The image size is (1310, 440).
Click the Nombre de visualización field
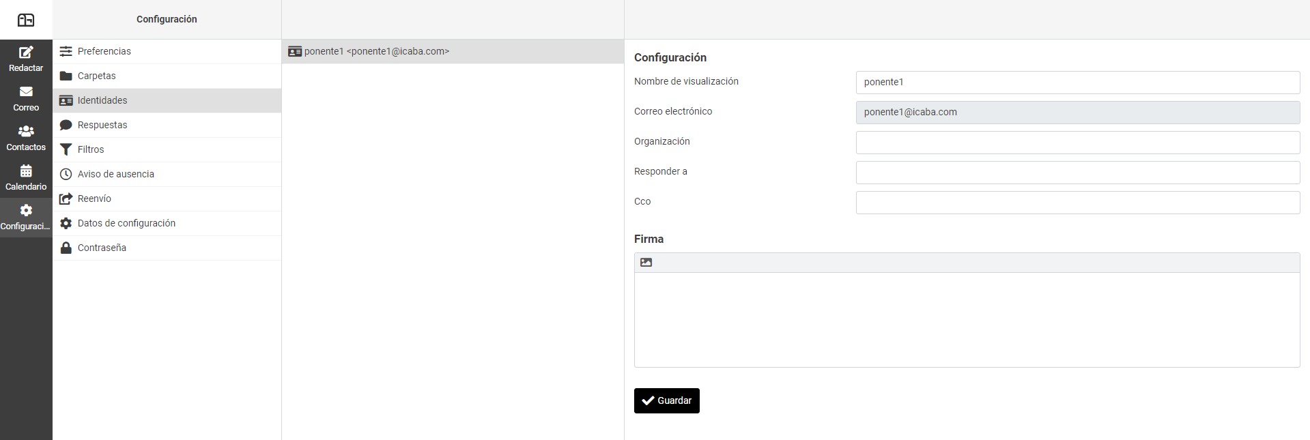coord(1077,83)
